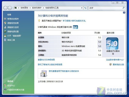
Task: Click the 安全中心 shield icon
Action: coord(5,85)
